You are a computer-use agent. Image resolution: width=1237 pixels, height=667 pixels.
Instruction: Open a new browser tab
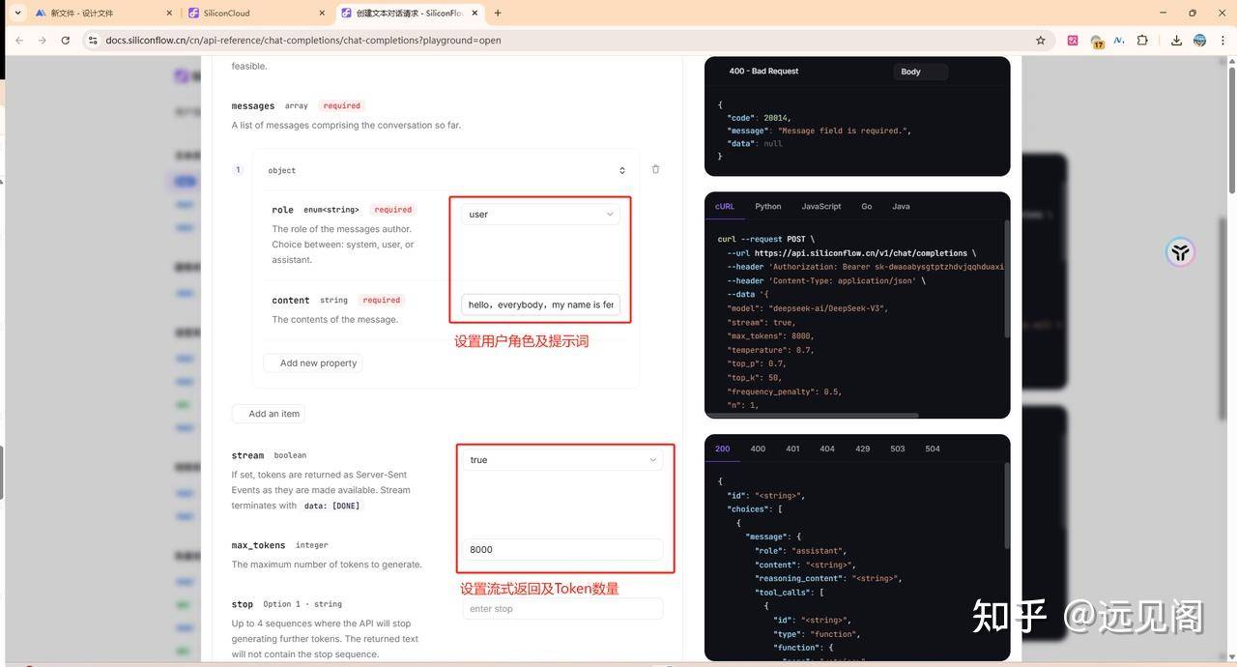pyautogui.click(x=498, y=13)
